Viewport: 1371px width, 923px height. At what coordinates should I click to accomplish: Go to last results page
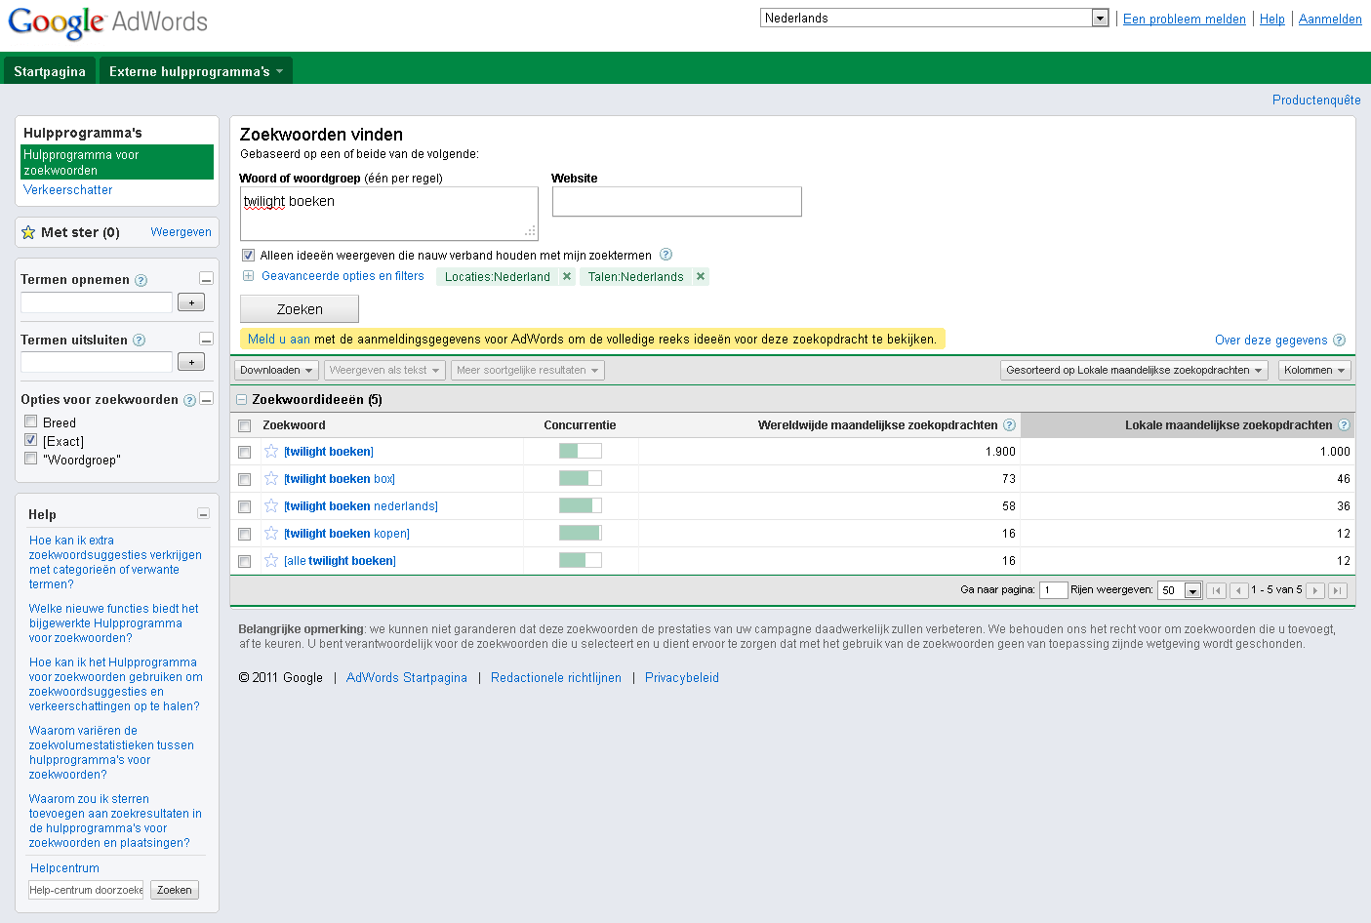[x=1338, y=590]
